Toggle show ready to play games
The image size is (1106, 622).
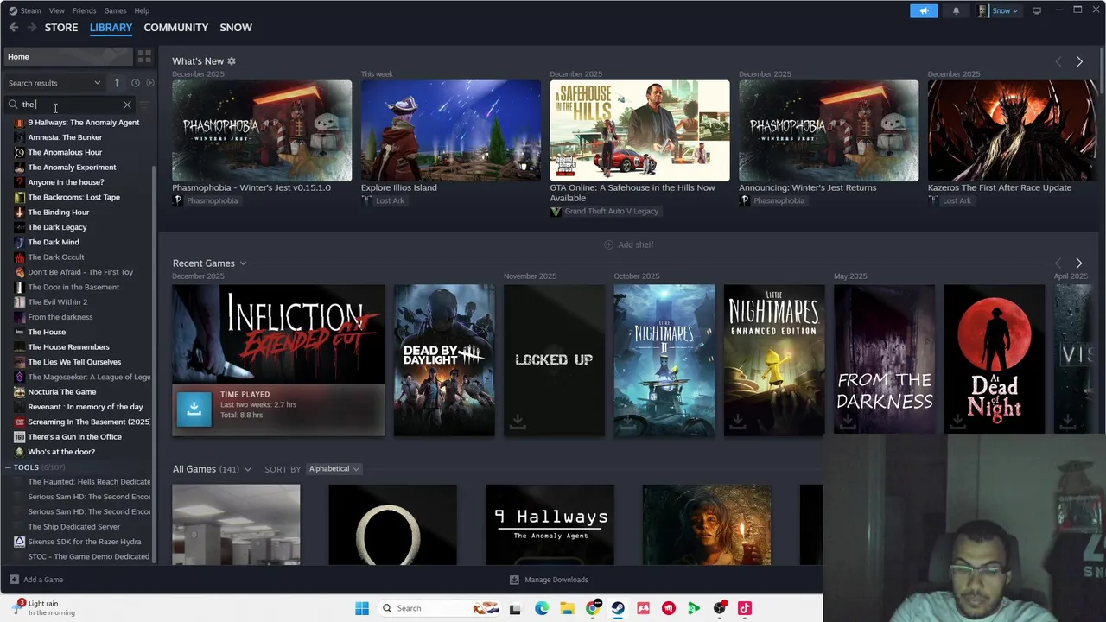pyautogui.click(x=149, y=83)
